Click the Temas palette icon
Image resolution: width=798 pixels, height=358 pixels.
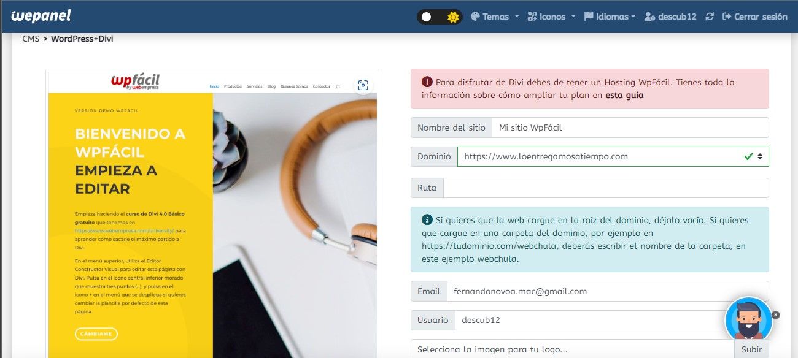(x=475, y=17)
